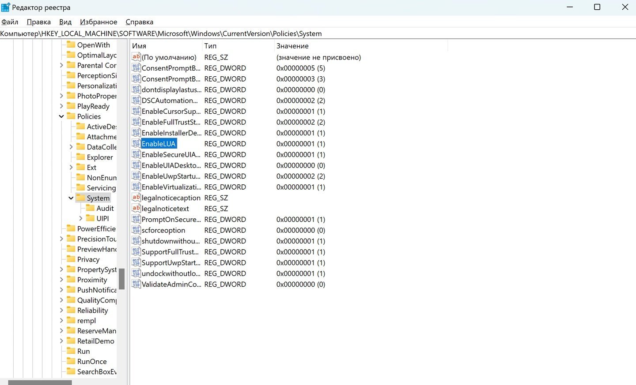Select the RunOnce key in tree

[92, 361]
